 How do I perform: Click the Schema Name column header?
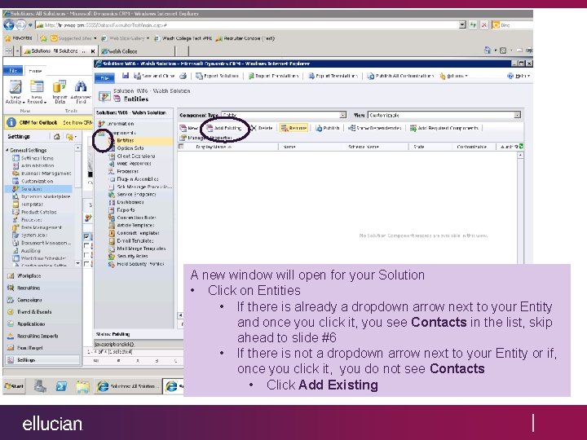click(x=363, y=147)
